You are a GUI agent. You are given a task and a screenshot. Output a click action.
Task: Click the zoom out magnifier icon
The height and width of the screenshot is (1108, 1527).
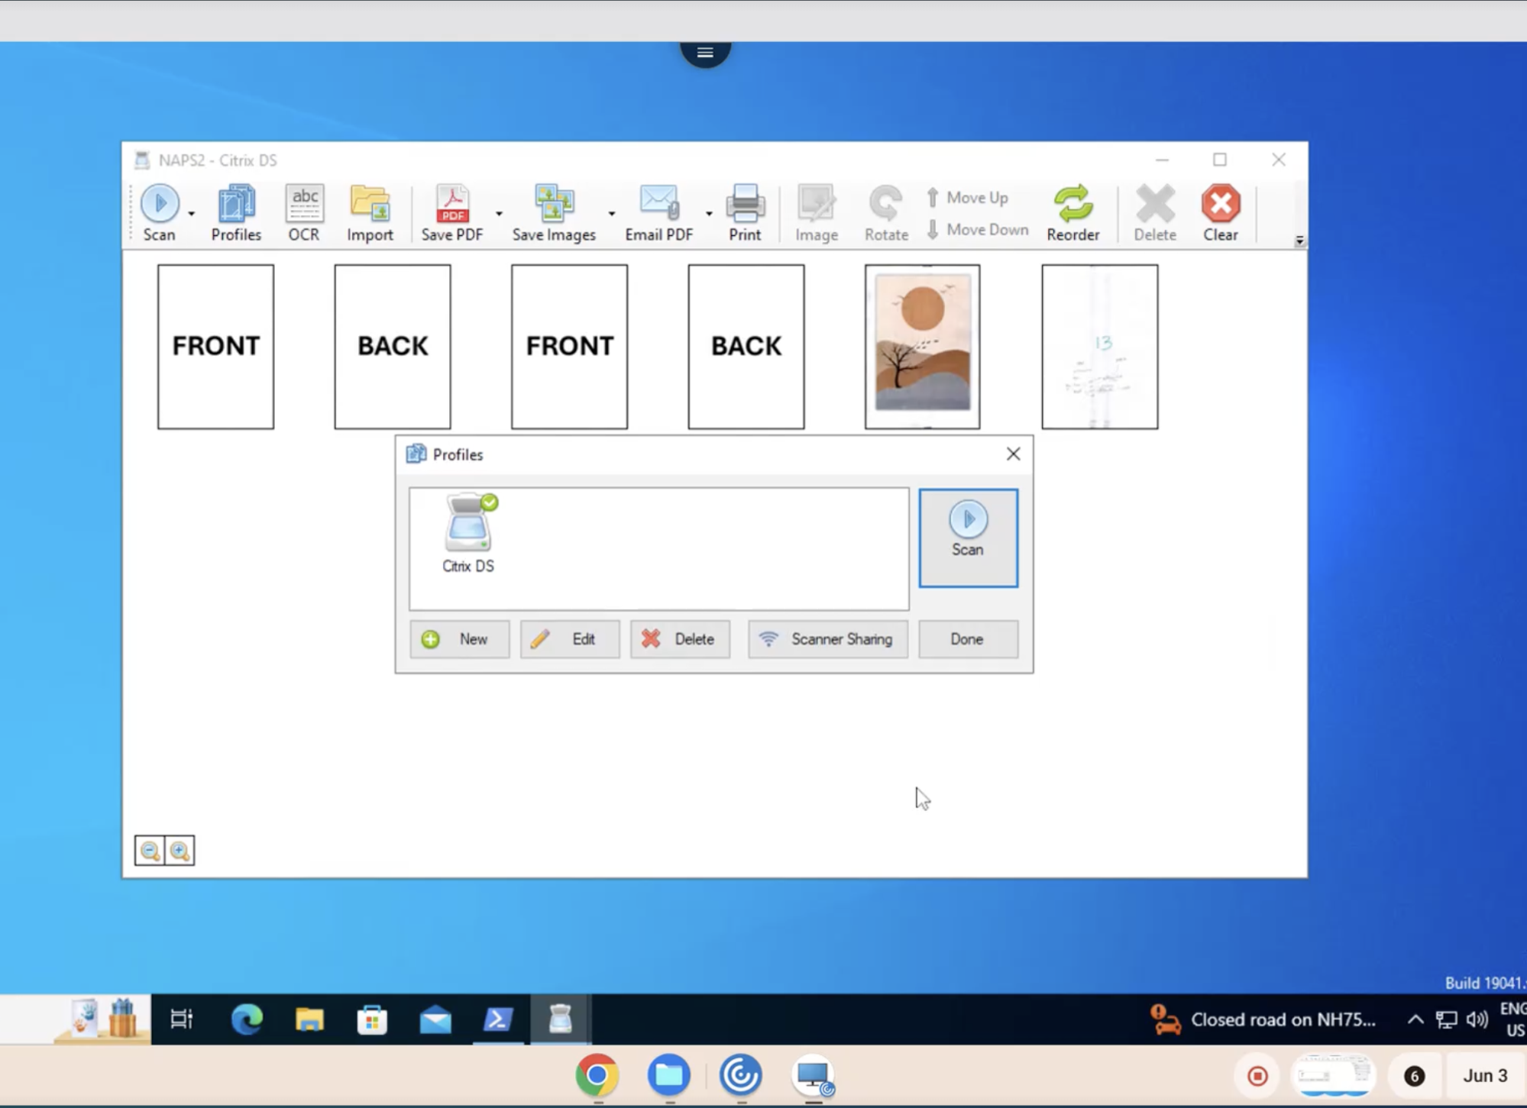coord(150,851)
